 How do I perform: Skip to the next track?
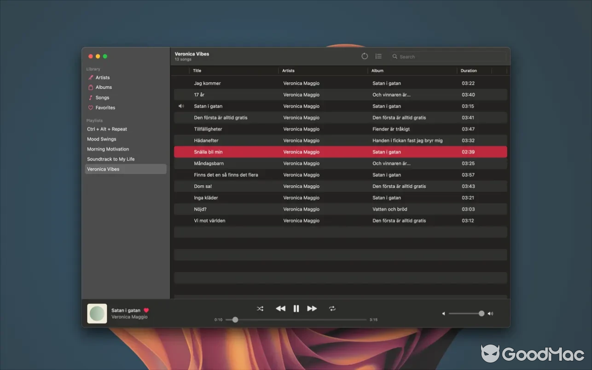pos(312,308)
